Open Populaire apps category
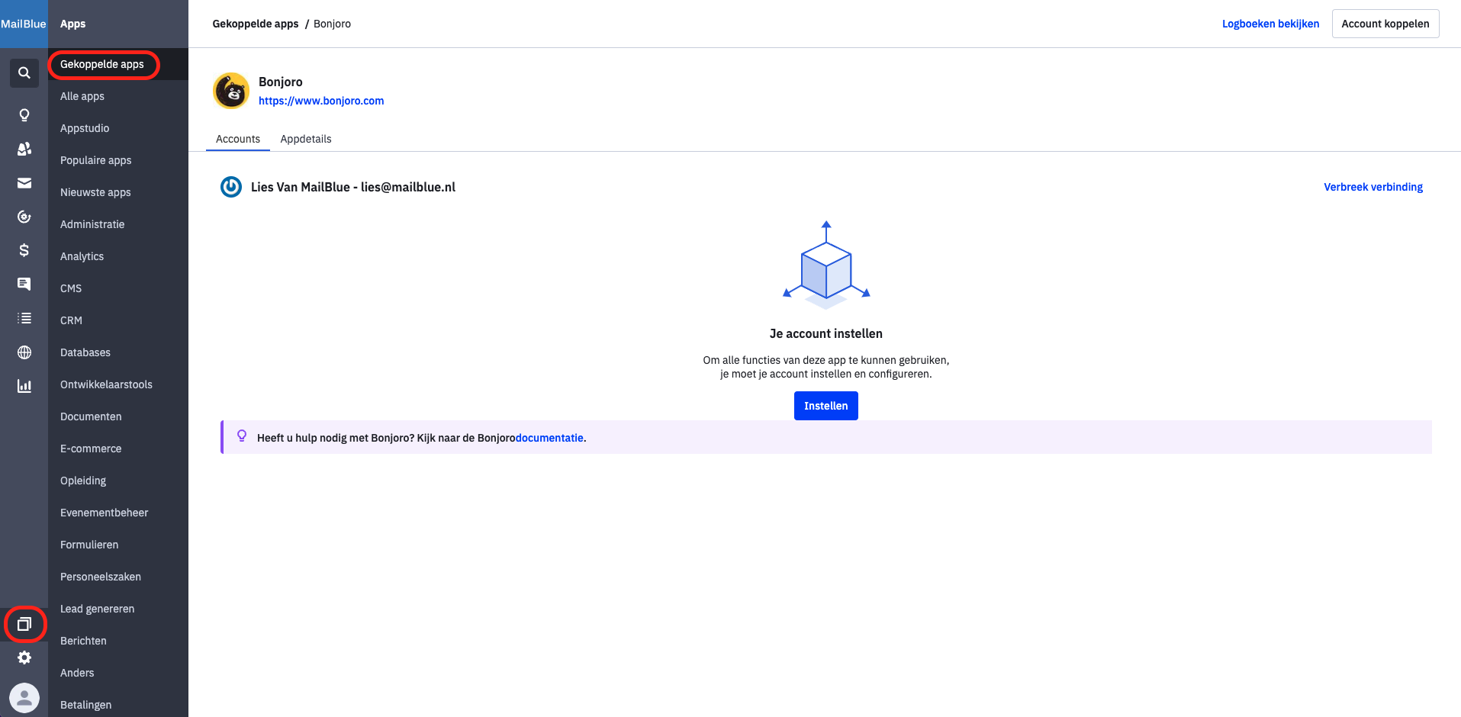Screen dimensions: 1461x717 coord(118,160)
